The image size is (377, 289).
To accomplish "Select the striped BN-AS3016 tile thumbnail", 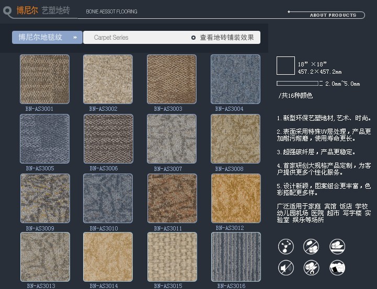I will 235,257.
